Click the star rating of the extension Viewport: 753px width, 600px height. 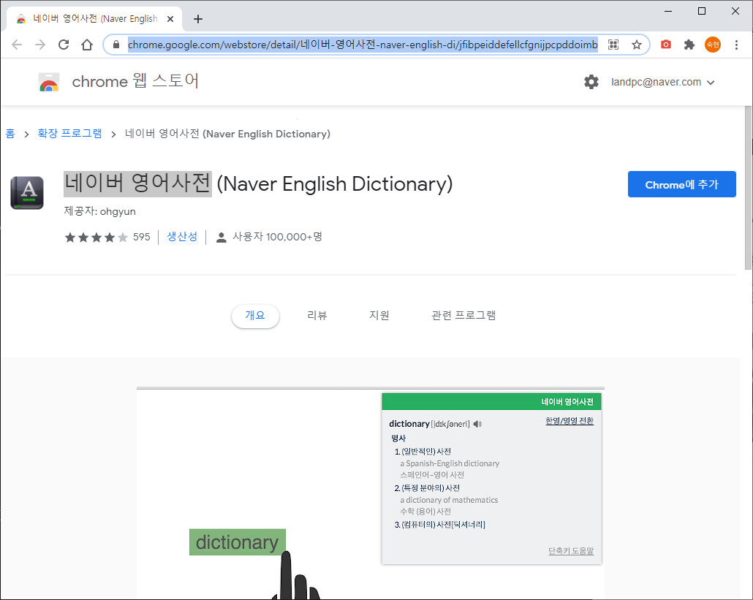(x=97, y=237)
